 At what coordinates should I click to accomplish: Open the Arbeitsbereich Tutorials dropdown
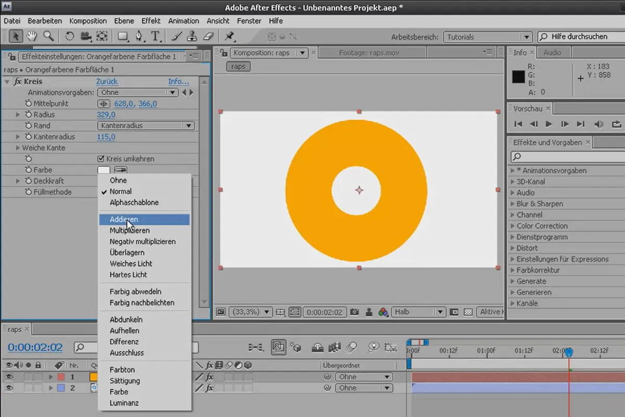point(487,37)
